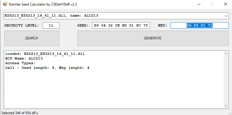Click the log scrollbar down arrow
The width and height of the screenshot is (232, 115).
pyautogui.click(x=226, y=105)
